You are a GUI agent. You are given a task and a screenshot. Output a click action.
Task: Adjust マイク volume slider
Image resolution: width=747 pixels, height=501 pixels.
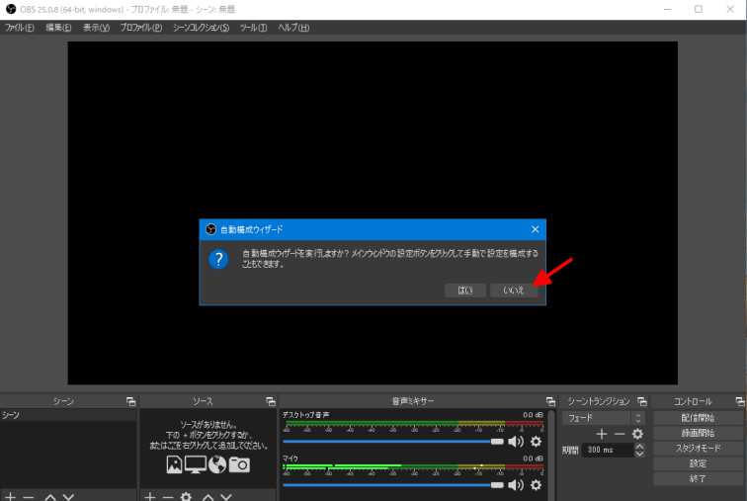point(393,485)
